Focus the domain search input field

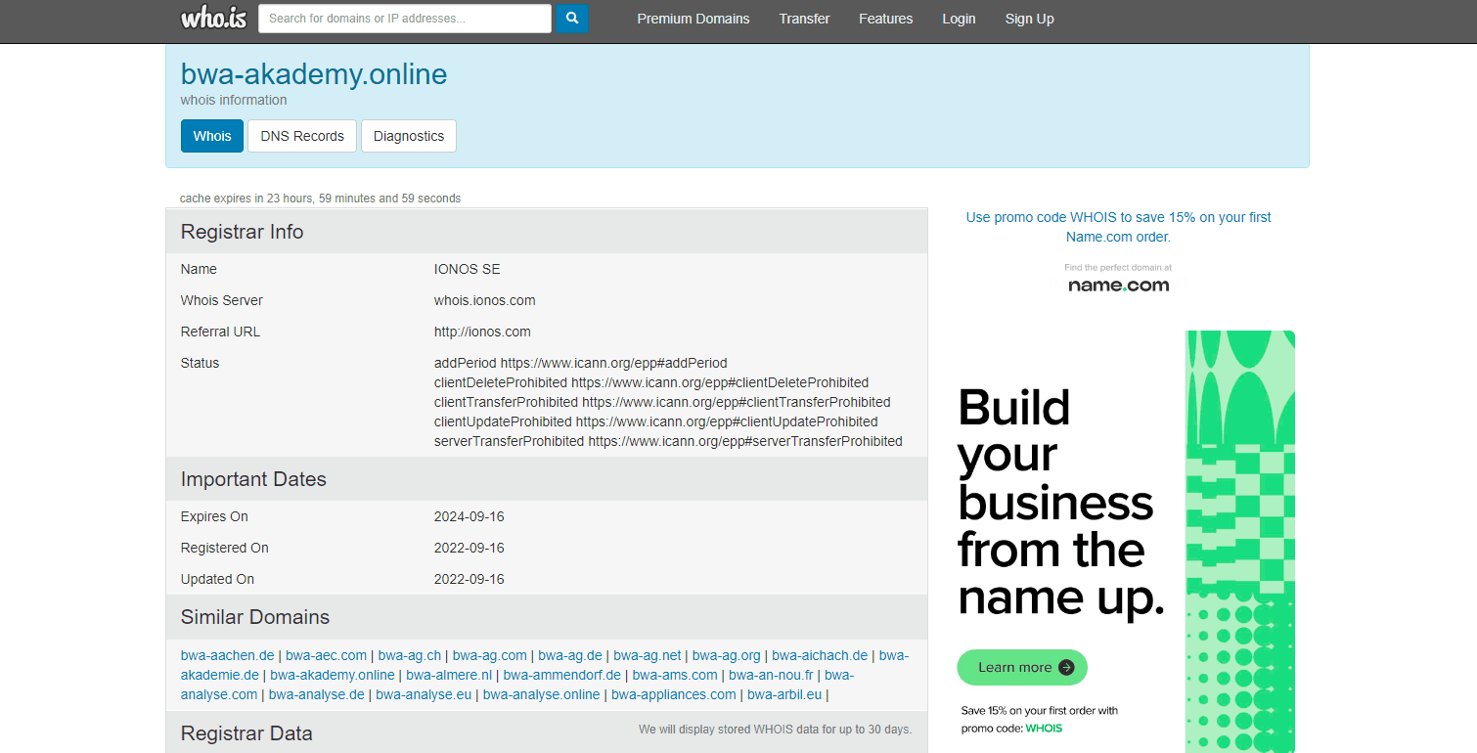(x=405, y=19)
